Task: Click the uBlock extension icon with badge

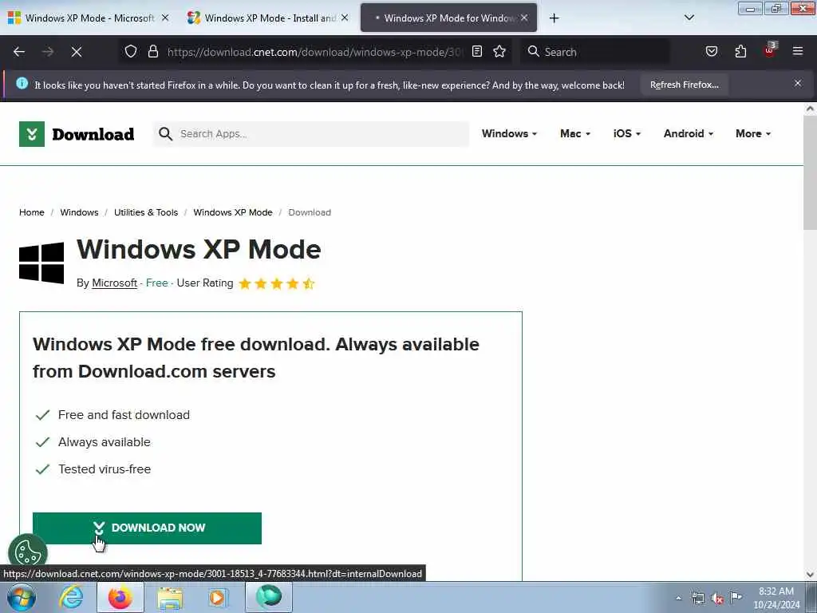Action: coord(770,50)
